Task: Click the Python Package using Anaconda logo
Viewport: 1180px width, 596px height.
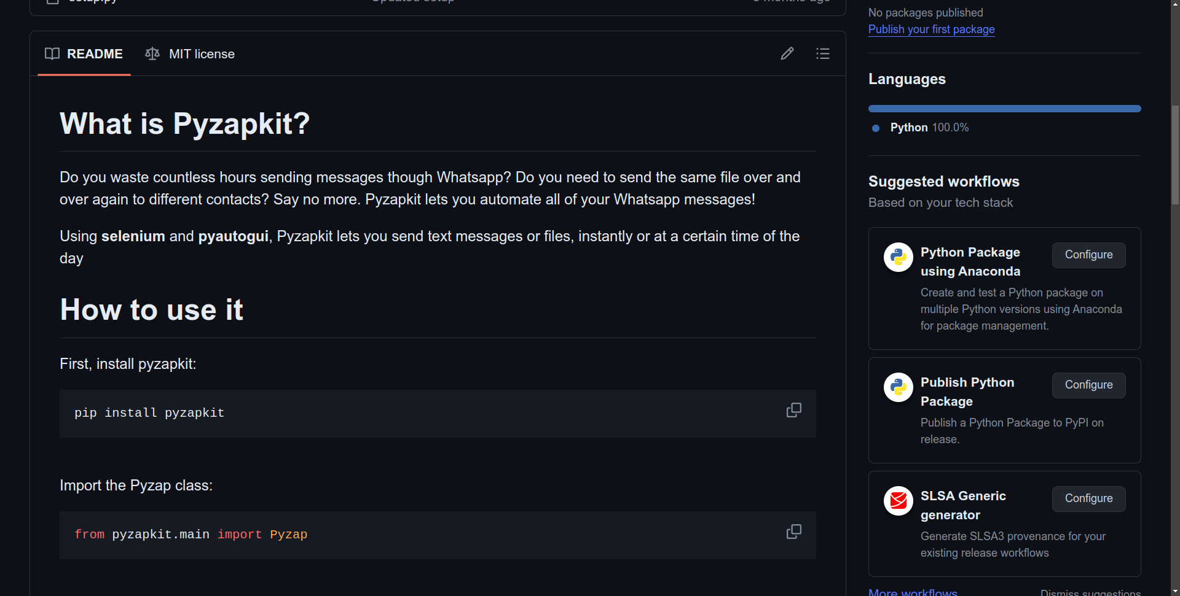Action: coord(899,257)
